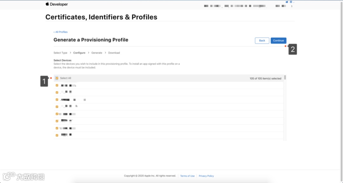Click the annotation marker number 2
The height and width of the screenshot is (183, 343).
(x=293, y=50)
